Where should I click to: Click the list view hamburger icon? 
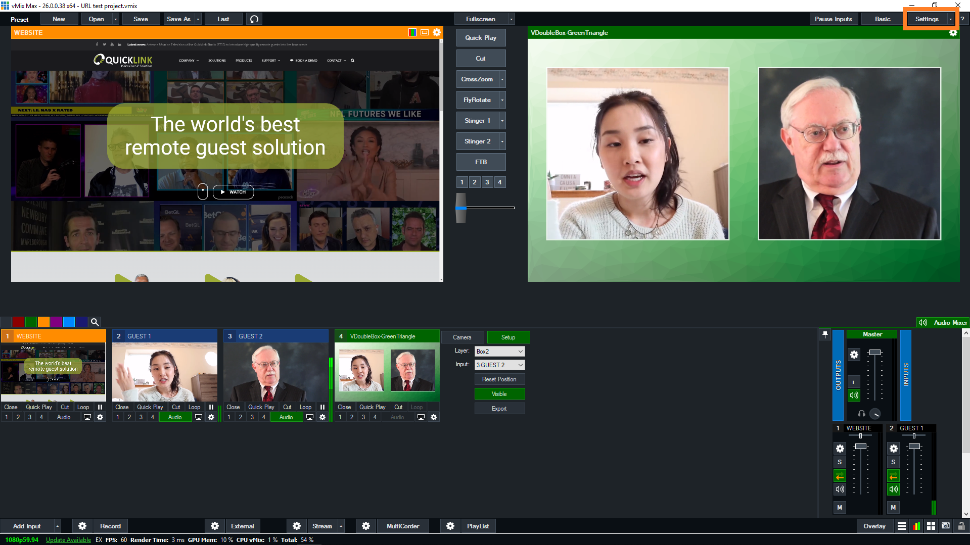(x=902, y=526)
